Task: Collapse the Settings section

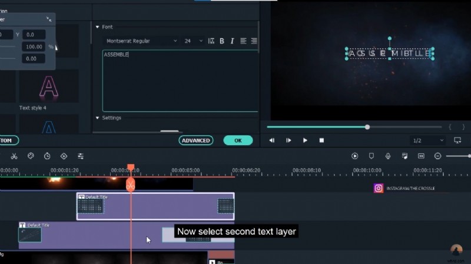Action: pos(97,118)
